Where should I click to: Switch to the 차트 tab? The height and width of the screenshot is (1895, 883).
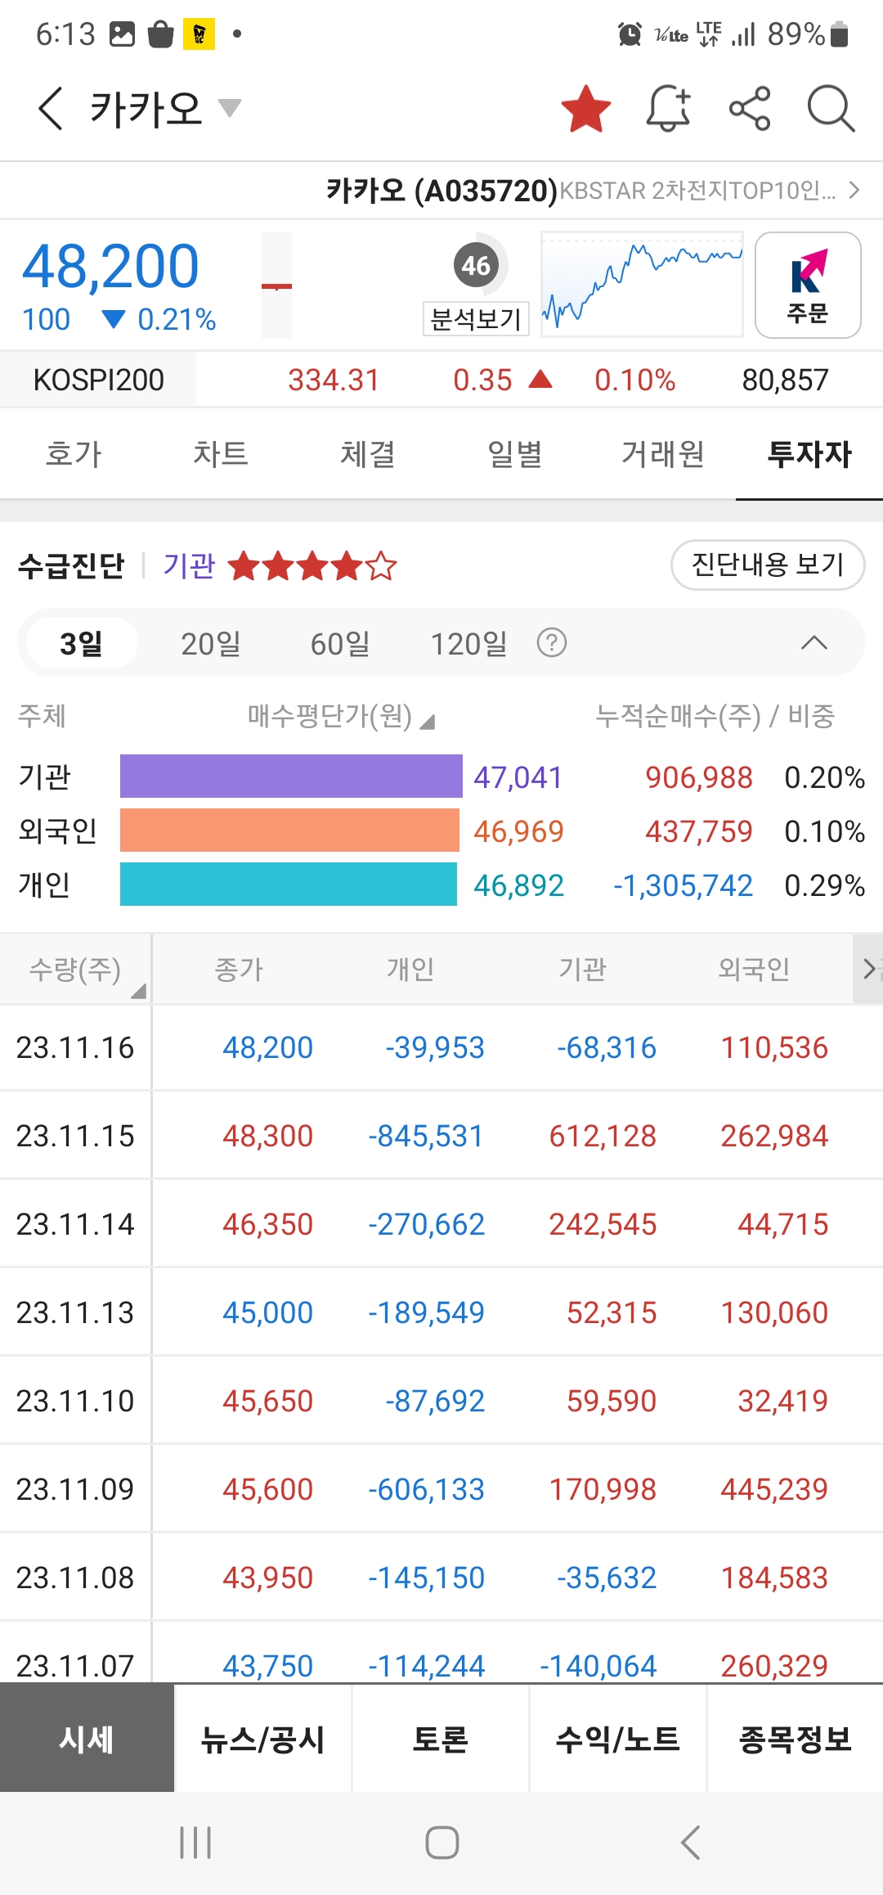click(x=221, y=454)
